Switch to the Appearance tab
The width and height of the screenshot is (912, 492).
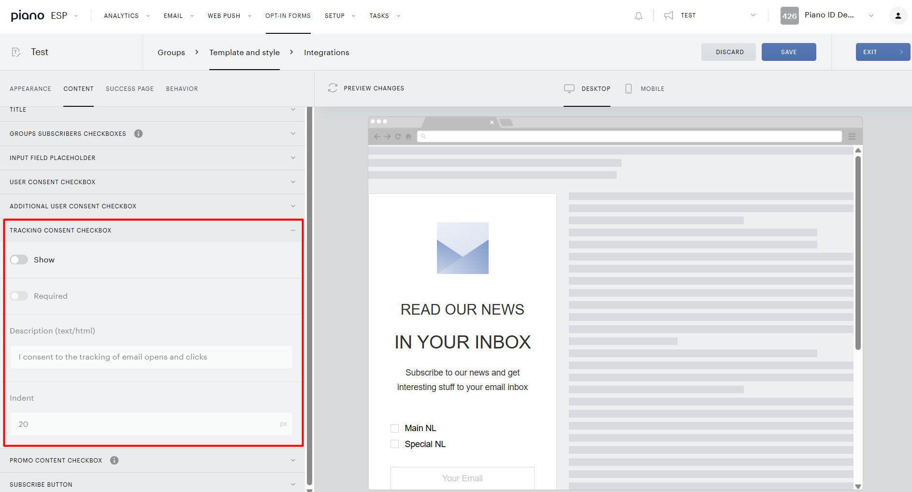[30, 88]
